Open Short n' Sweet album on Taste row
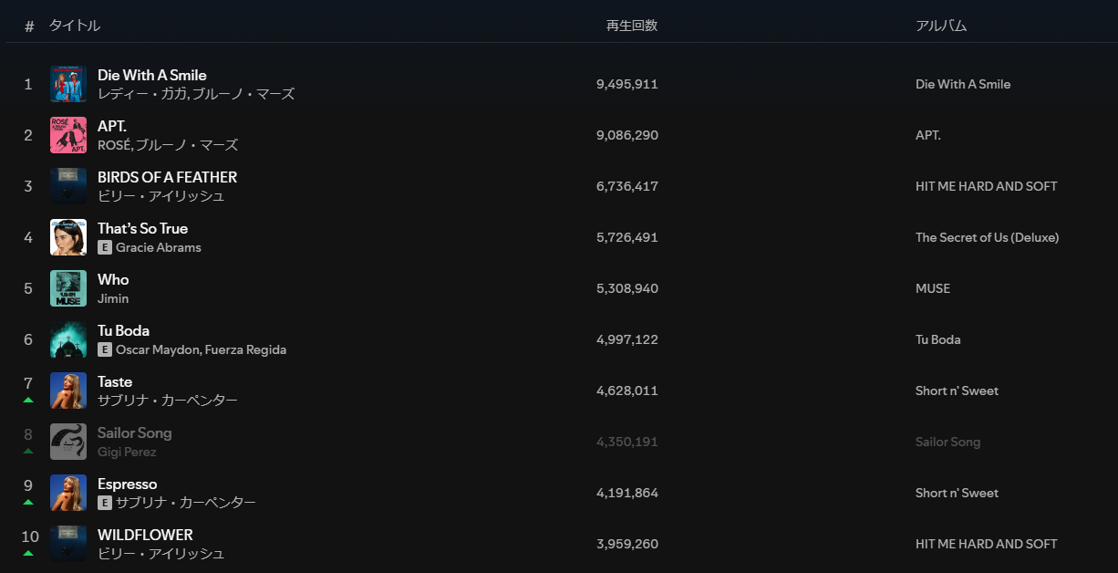 point(958,391)
